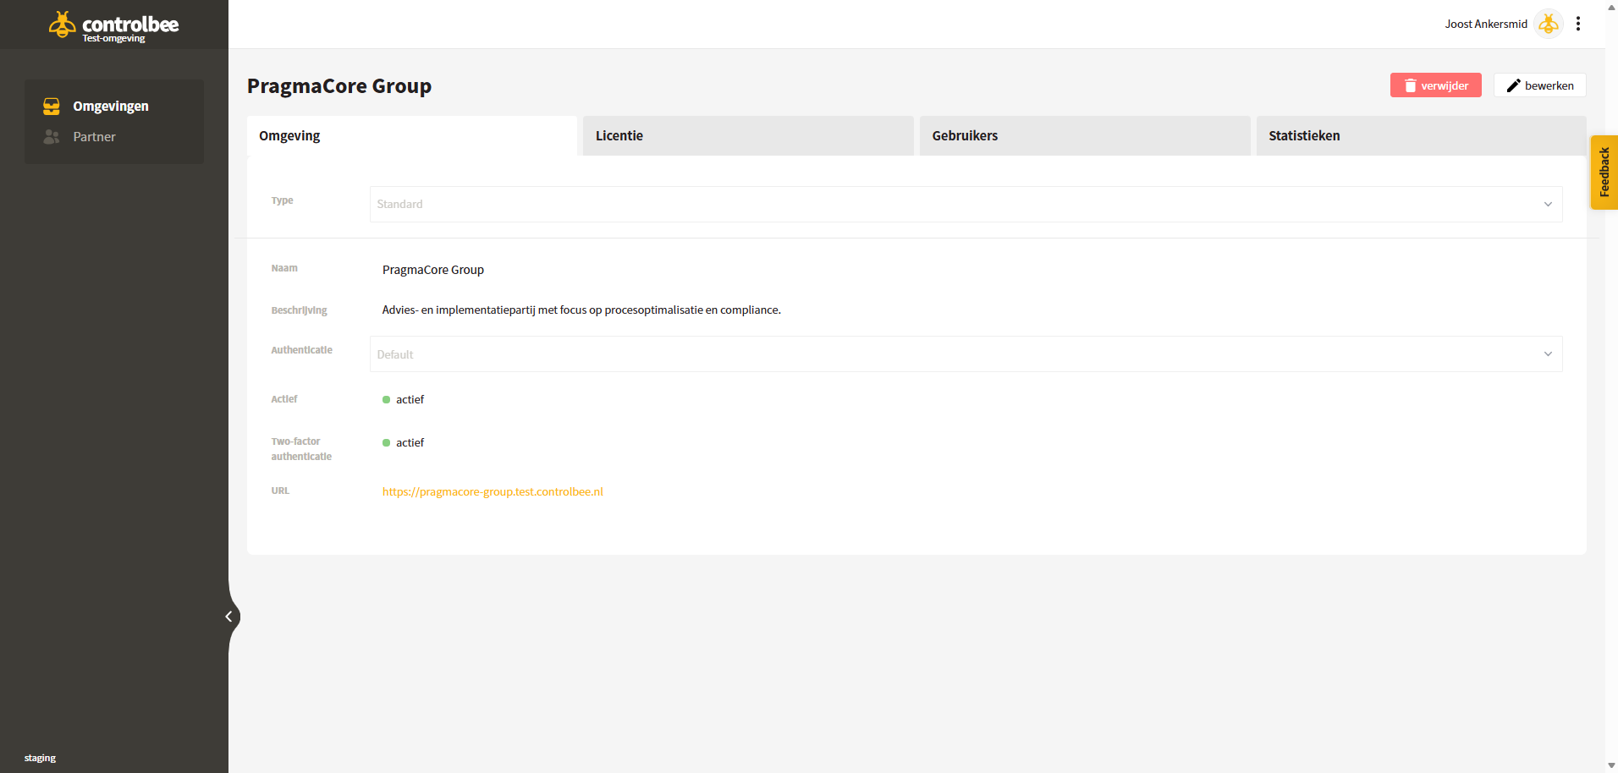
Task: Expand the Type dropdown chevron
Action: [1548, 204]
